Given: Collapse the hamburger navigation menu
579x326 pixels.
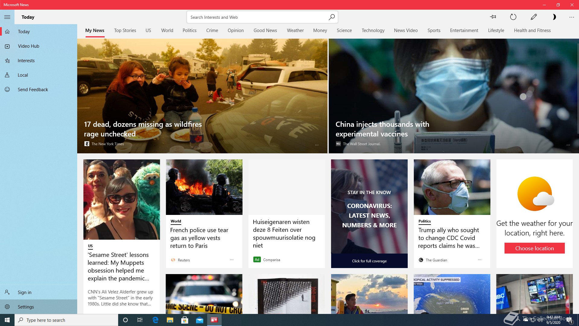Looking at the screenshot, I should (7, 17).
